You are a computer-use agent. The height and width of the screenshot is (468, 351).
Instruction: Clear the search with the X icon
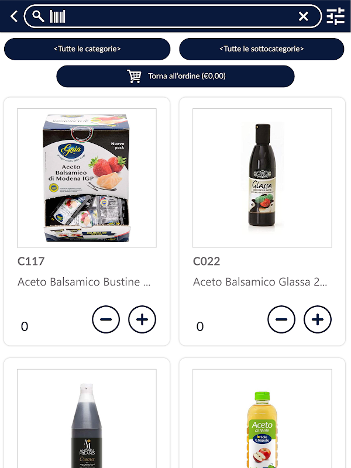[x=304, y=16]
